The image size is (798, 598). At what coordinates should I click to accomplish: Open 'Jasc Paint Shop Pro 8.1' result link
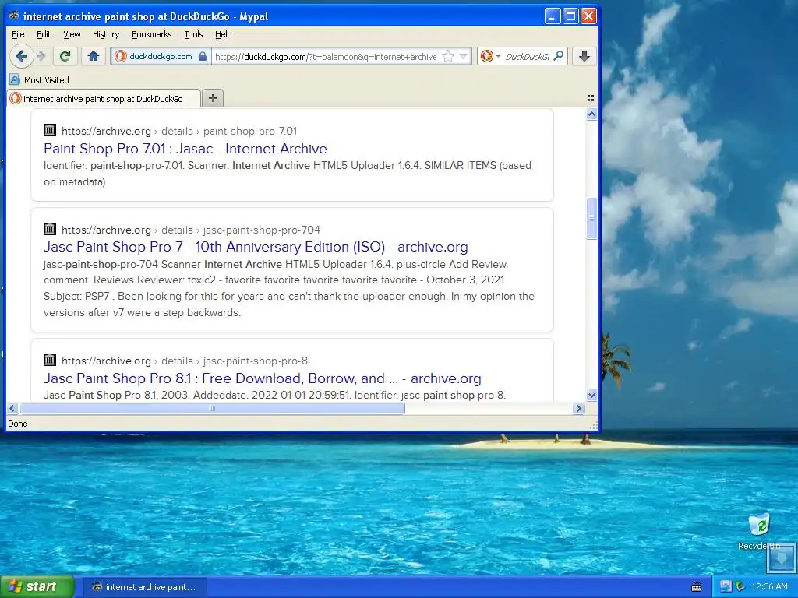(x=262, y=378)
